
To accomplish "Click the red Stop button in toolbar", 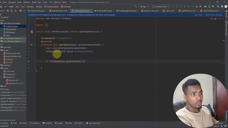I will (200, 6).
